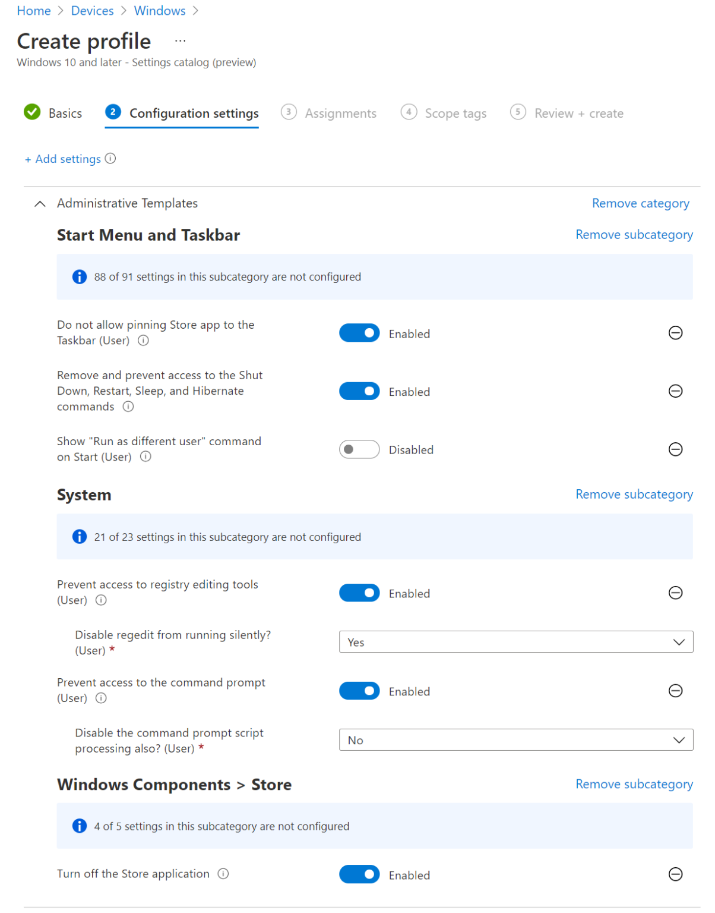Click Disable regedit from running silently label
Viewport: 715px width, 913px height.
(173, 643)
